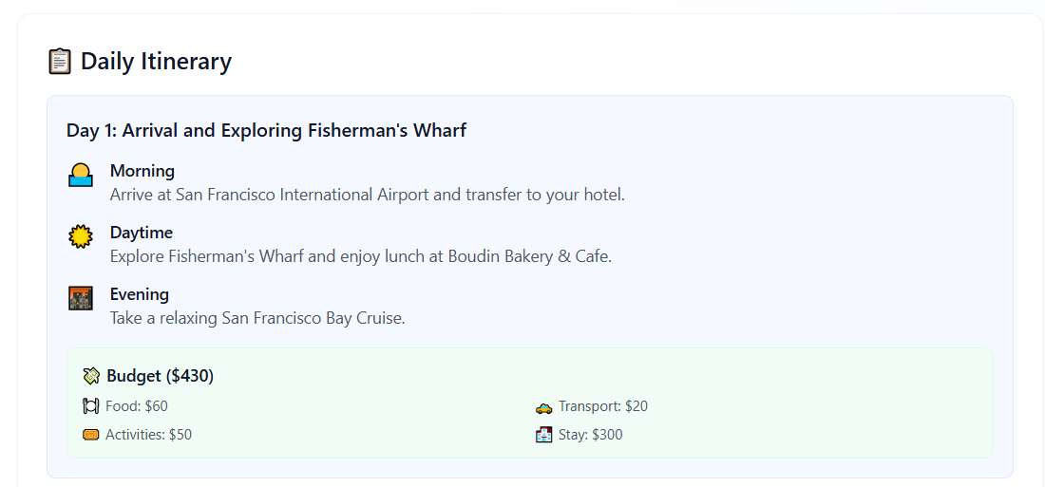The image size is (1045, 487).
Task: Click the money icon beside Budget
Action: coord(91,377)
